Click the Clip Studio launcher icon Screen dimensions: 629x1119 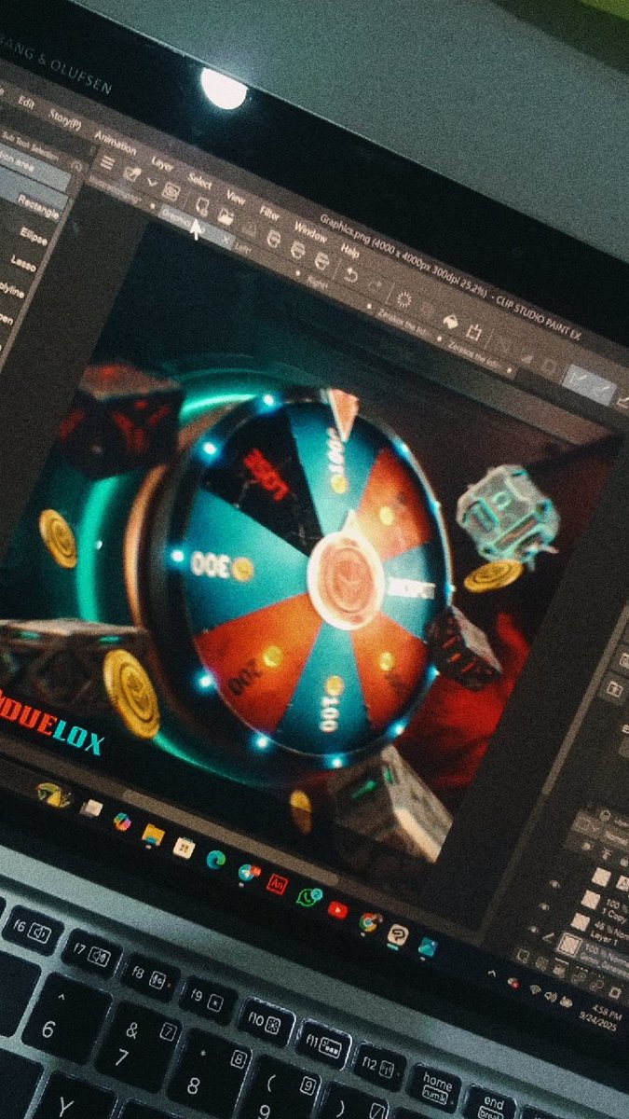[132, 173]
